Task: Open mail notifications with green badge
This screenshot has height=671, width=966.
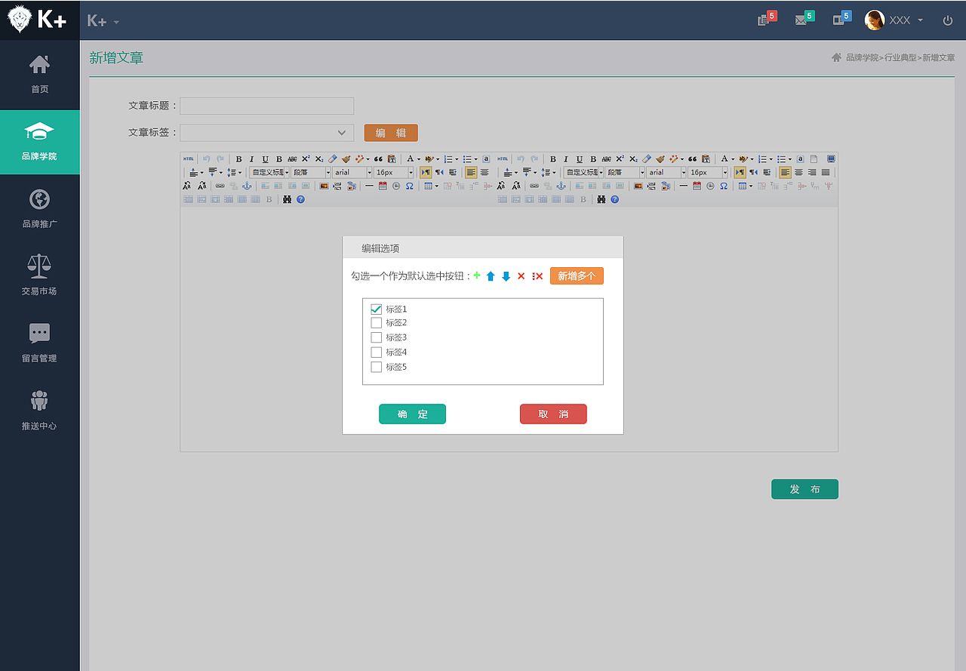Action: [804, 19]
